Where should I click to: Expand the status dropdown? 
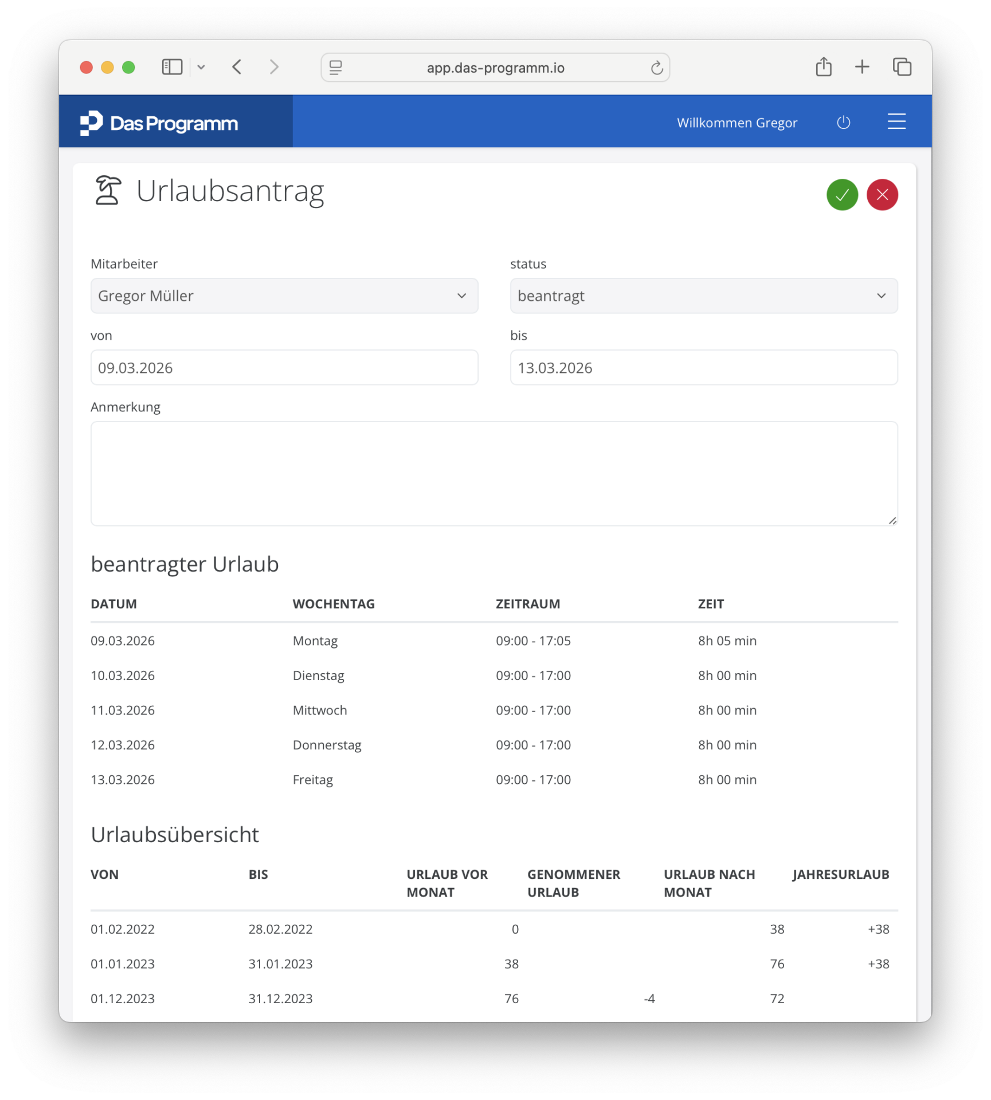[x=703, y=296]
